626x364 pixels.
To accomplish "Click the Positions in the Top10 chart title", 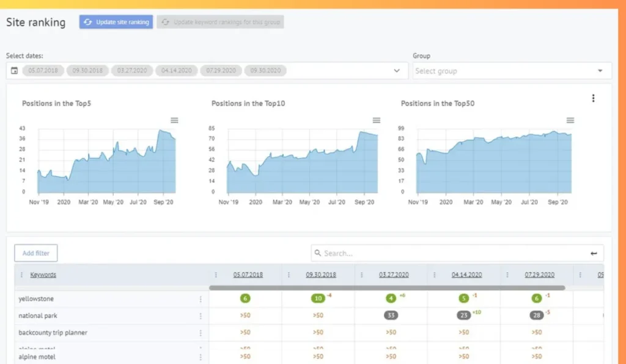I will pyautogui.click(x=248, y=104).
